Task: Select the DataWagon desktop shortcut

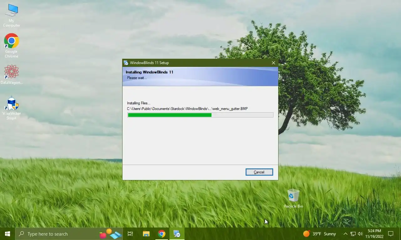Action: tap(12, 74)
